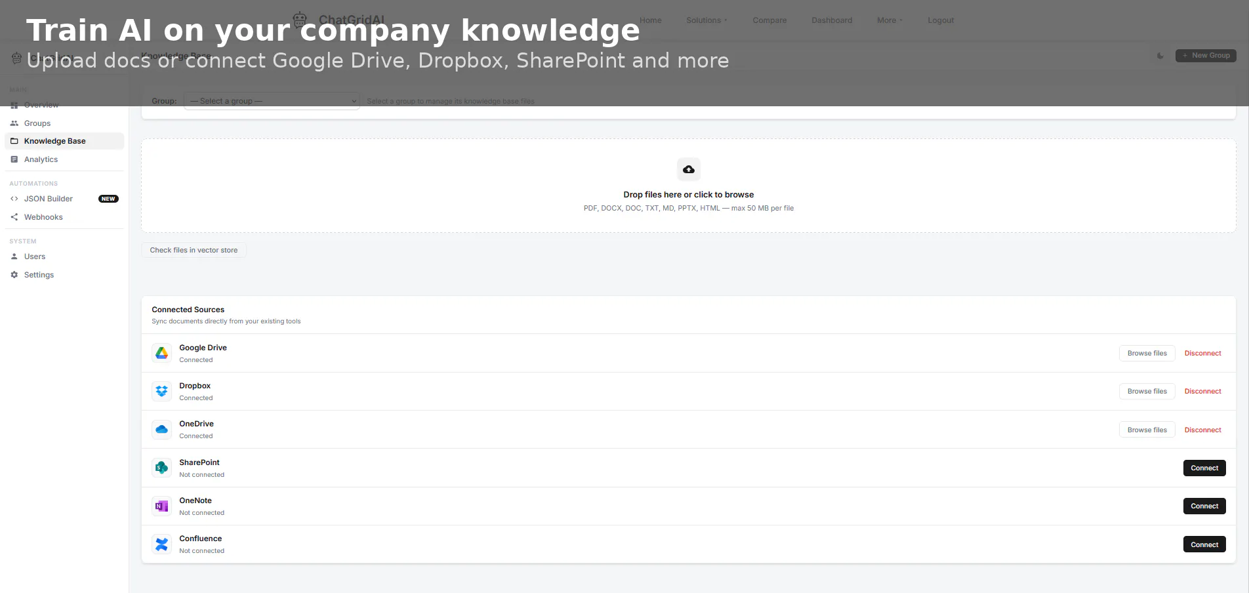Click Logout in the top navigation

coord(941,20)
